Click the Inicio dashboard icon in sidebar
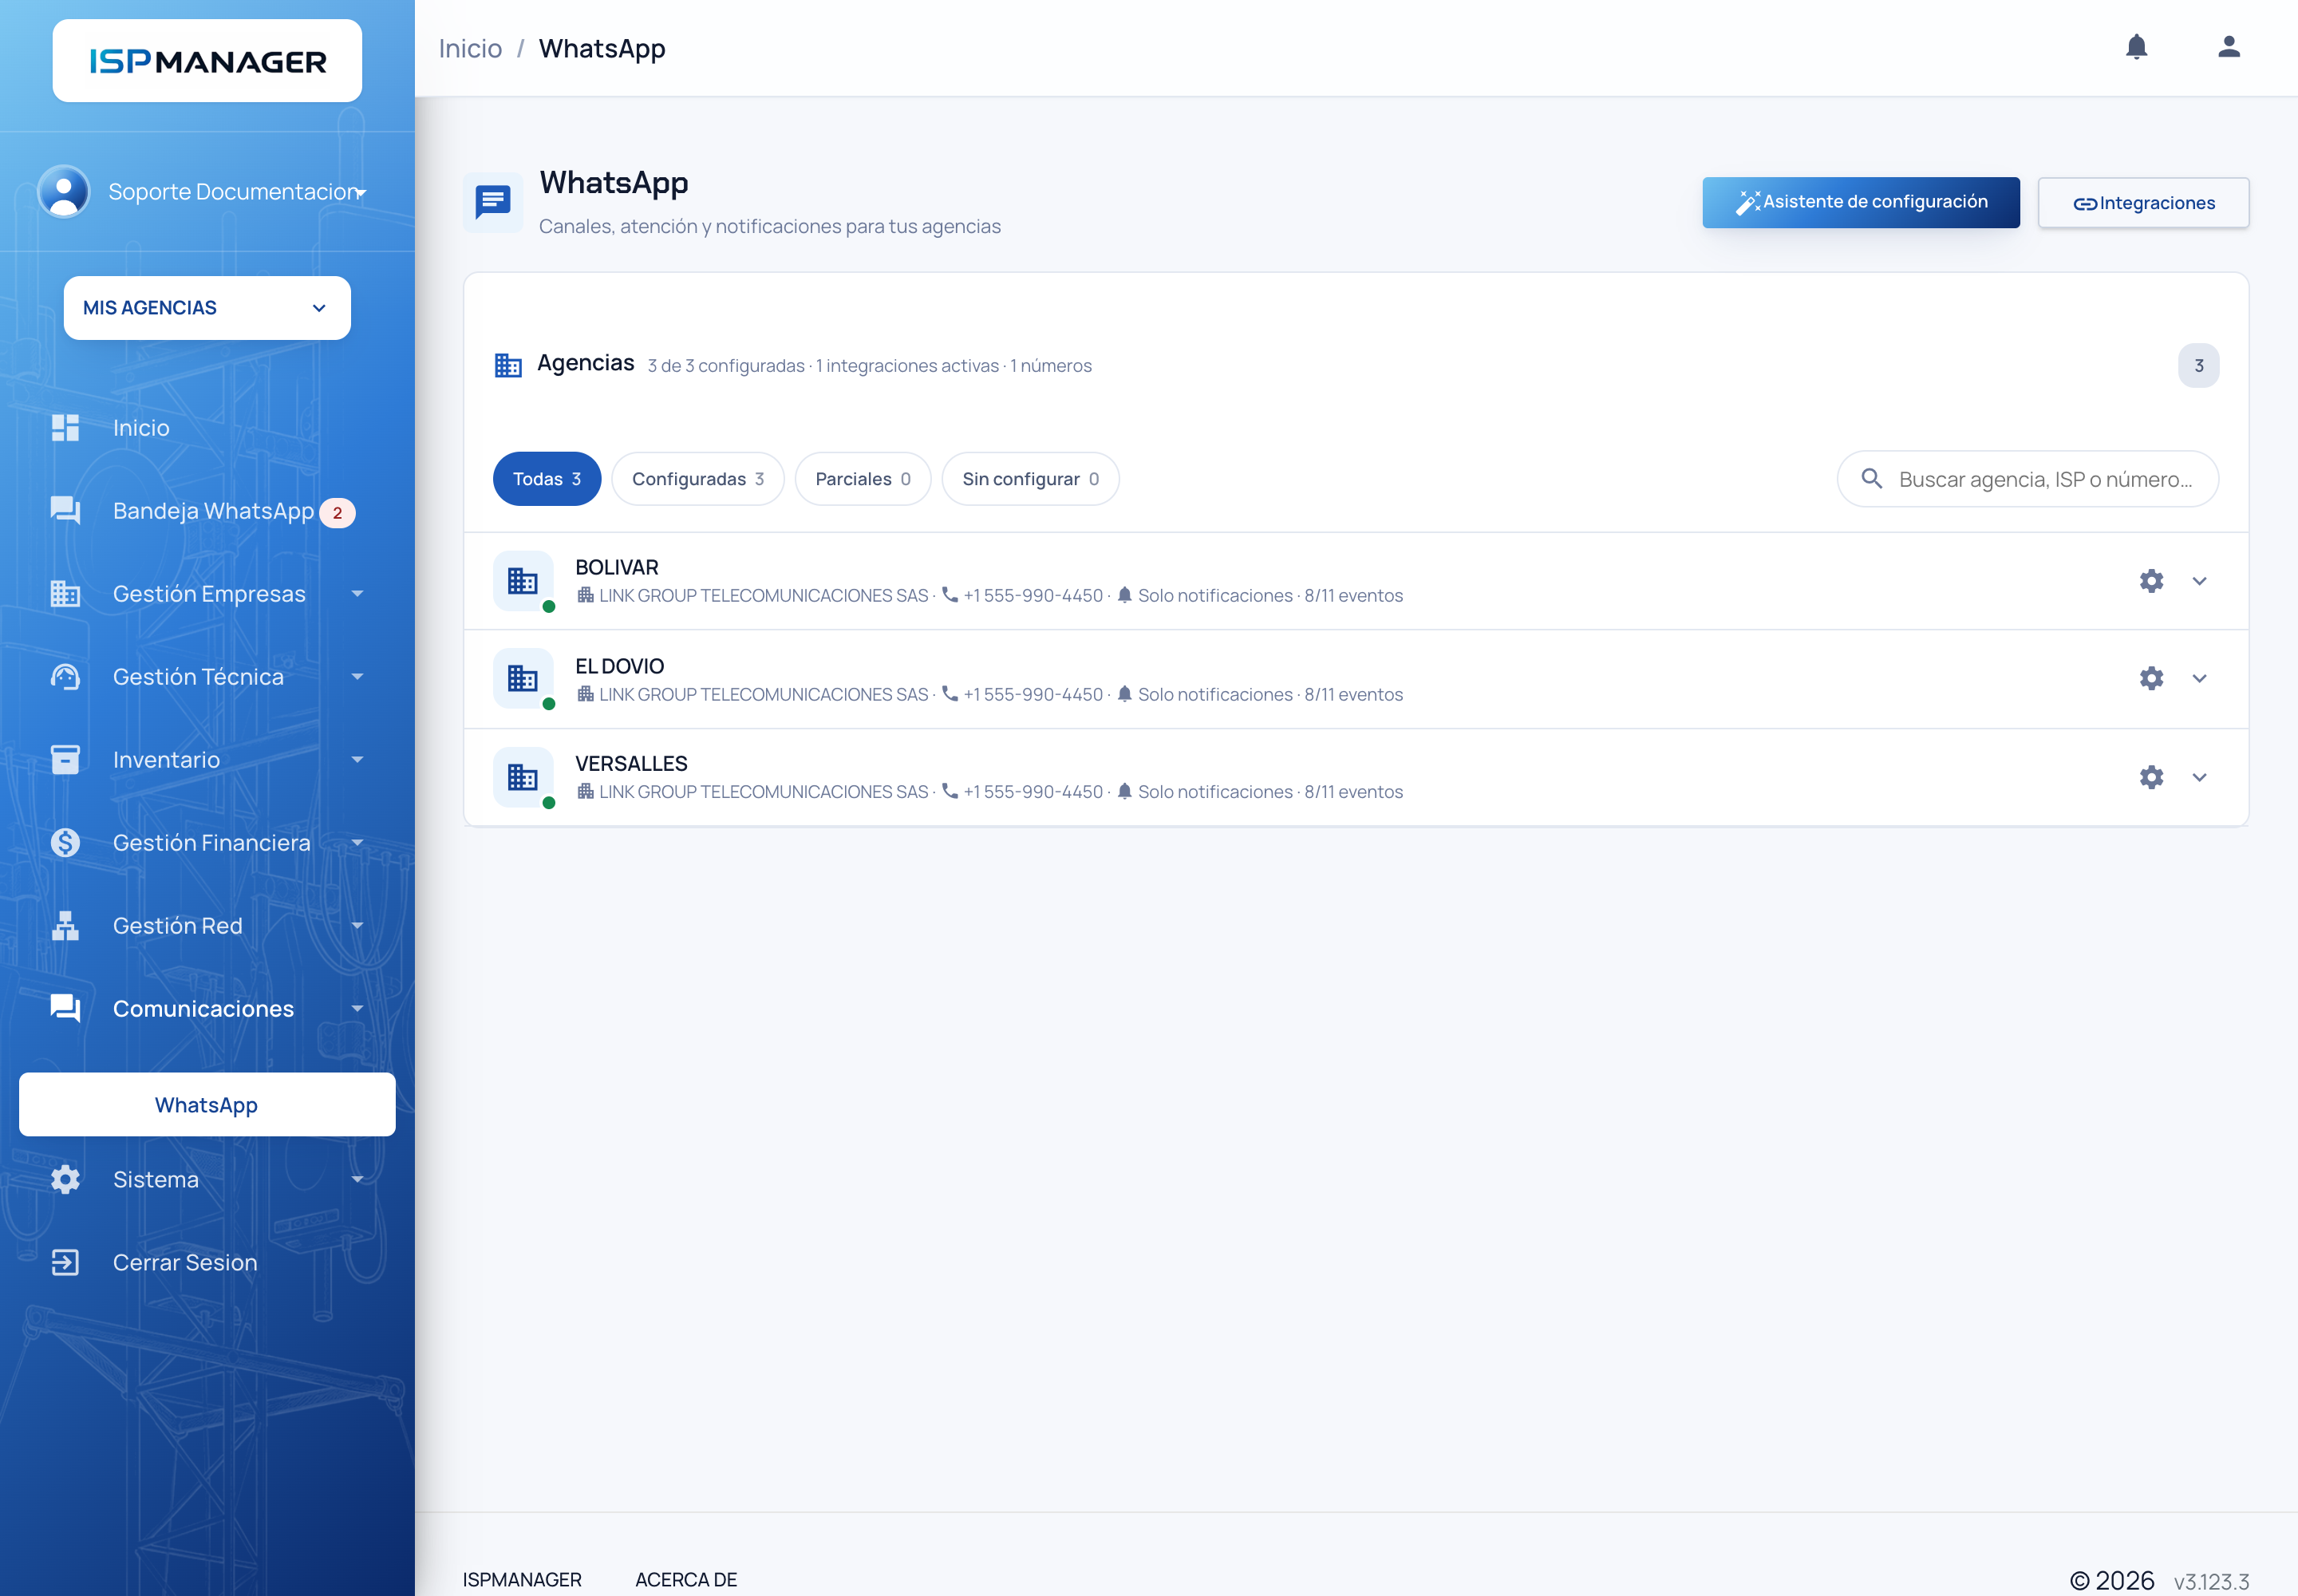This screenshot has height=1596, width=2298. (x=65, y=428)
